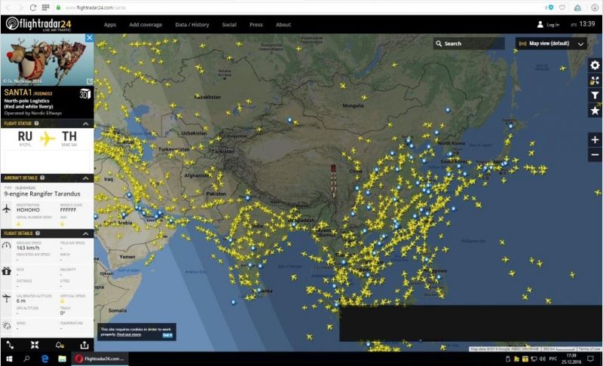Accept cookies with Got it button
603x366 pixels.
[x=167, y=335]
